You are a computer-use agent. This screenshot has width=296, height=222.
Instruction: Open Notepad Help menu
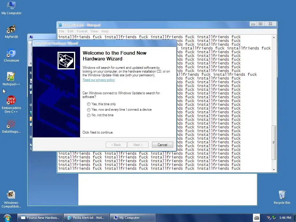105,31
